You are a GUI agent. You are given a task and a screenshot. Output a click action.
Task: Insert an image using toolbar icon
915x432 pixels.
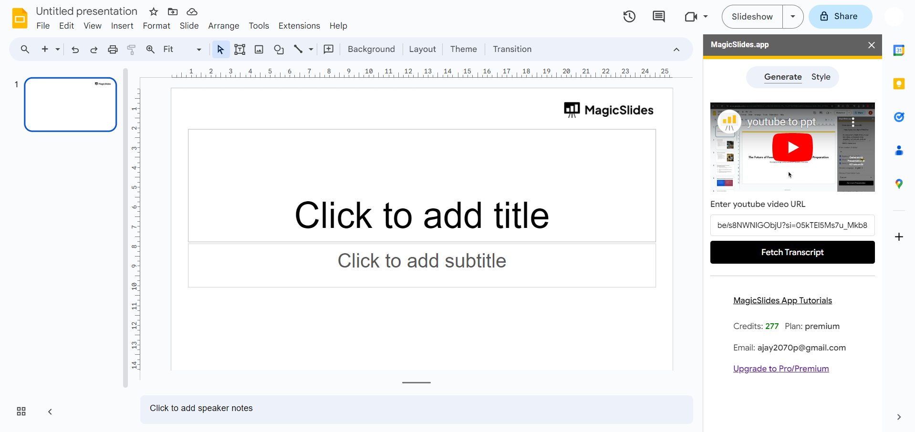point(259,50)
